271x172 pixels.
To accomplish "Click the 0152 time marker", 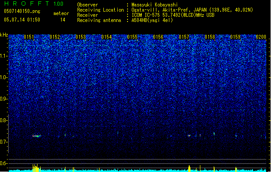I will [55, 37].
